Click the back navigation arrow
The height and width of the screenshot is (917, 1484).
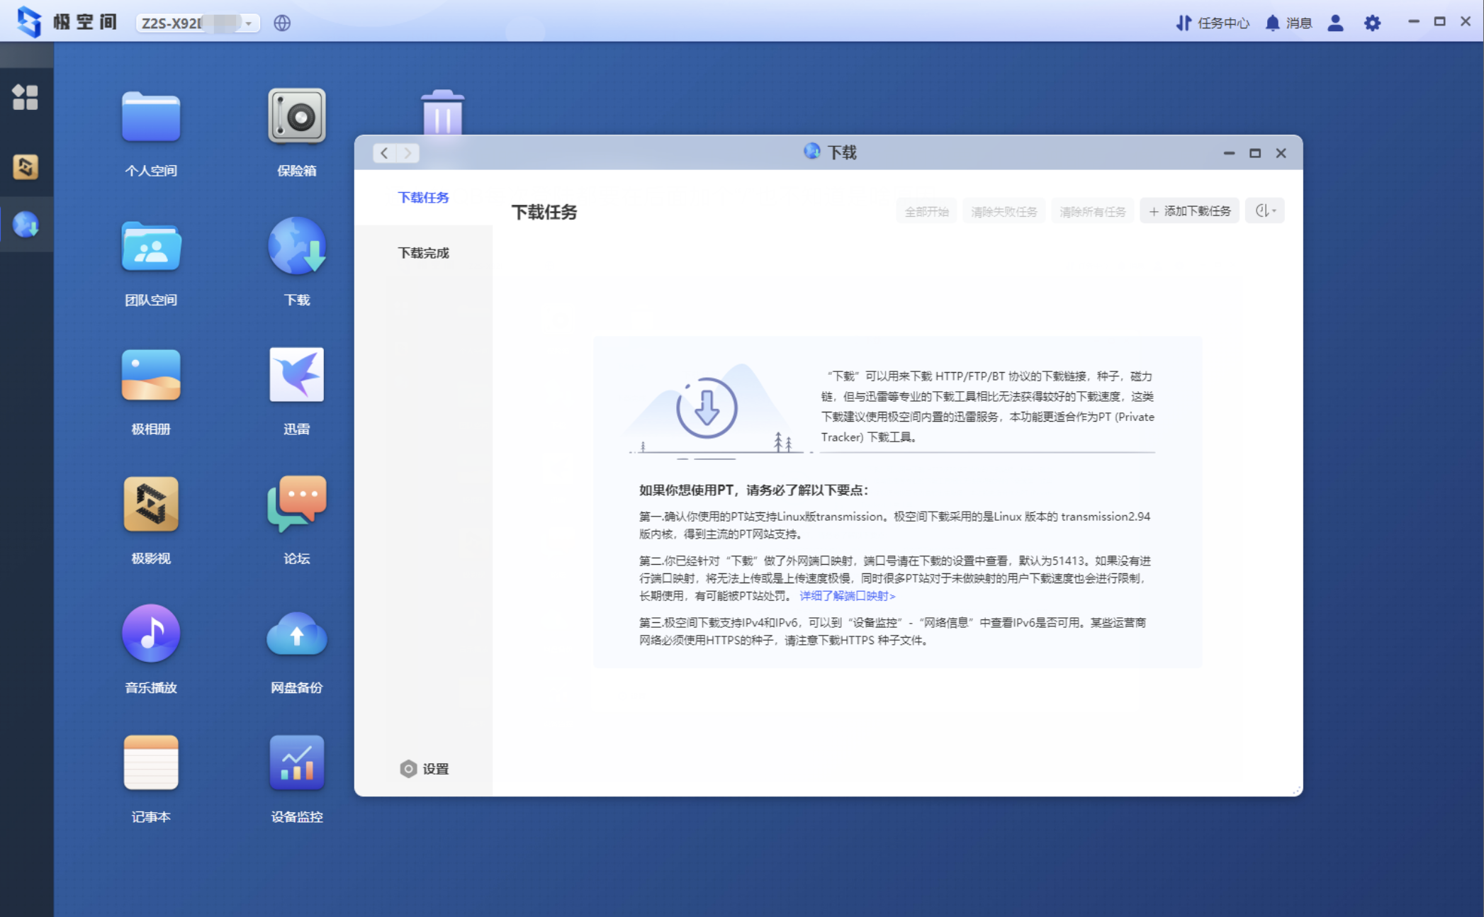tap(384, 153)
